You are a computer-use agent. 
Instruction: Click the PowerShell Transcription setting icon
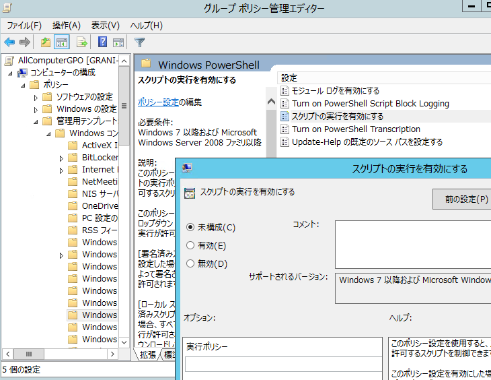285,129
